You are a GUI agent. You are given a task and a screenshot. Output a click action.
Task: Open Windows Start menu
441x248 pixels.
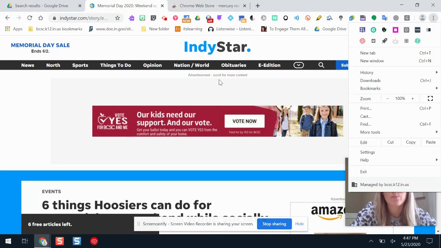pos(8,241)
